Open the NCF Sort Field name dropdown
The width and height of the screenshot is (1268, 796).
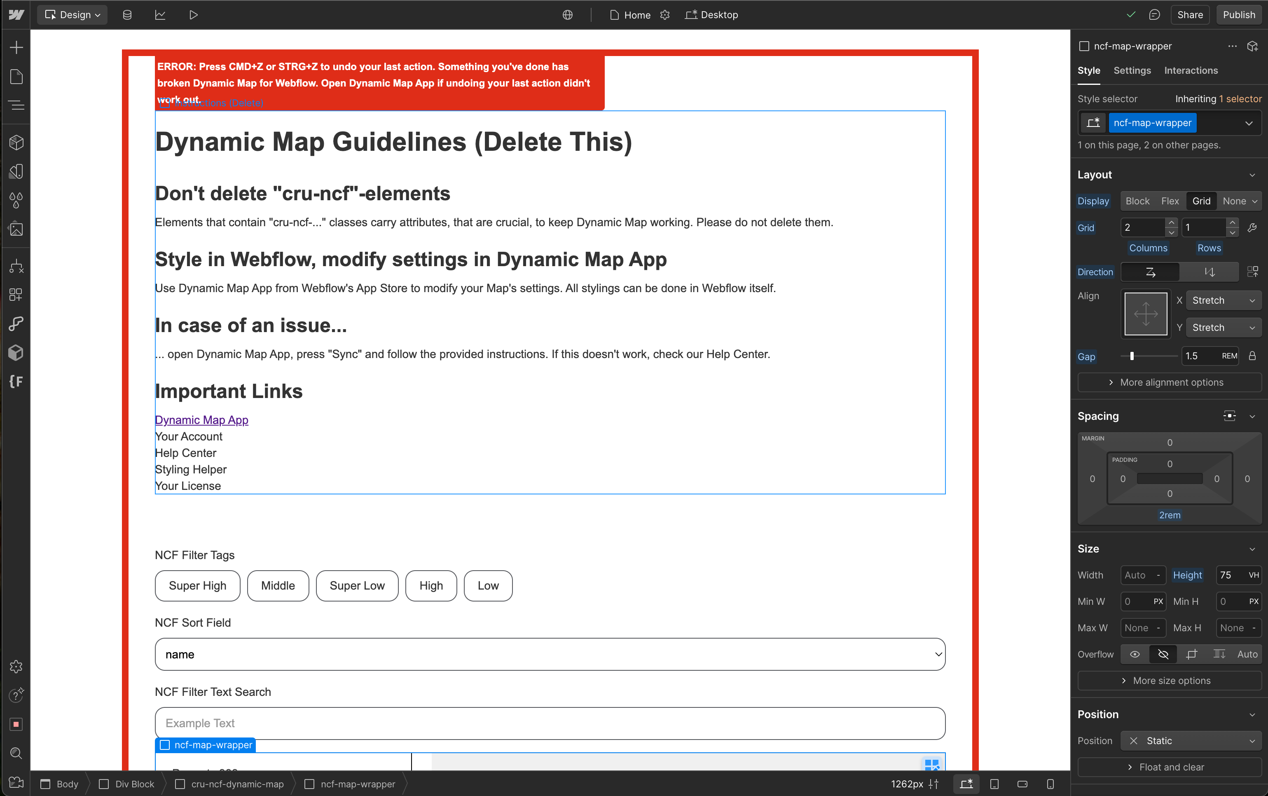pos(550,654)
